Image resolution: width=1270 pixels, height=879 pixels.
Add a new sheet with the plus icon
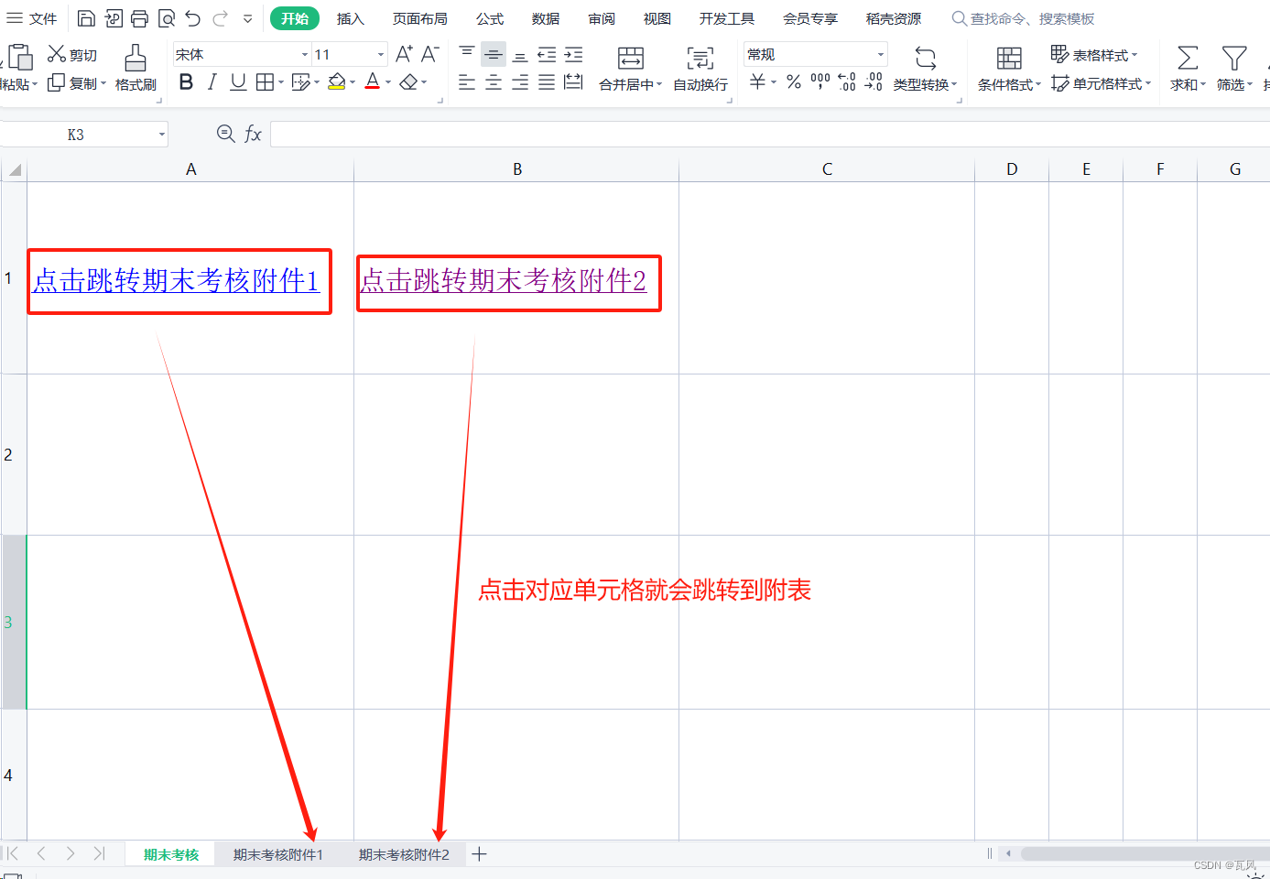[x=479, y=854]
